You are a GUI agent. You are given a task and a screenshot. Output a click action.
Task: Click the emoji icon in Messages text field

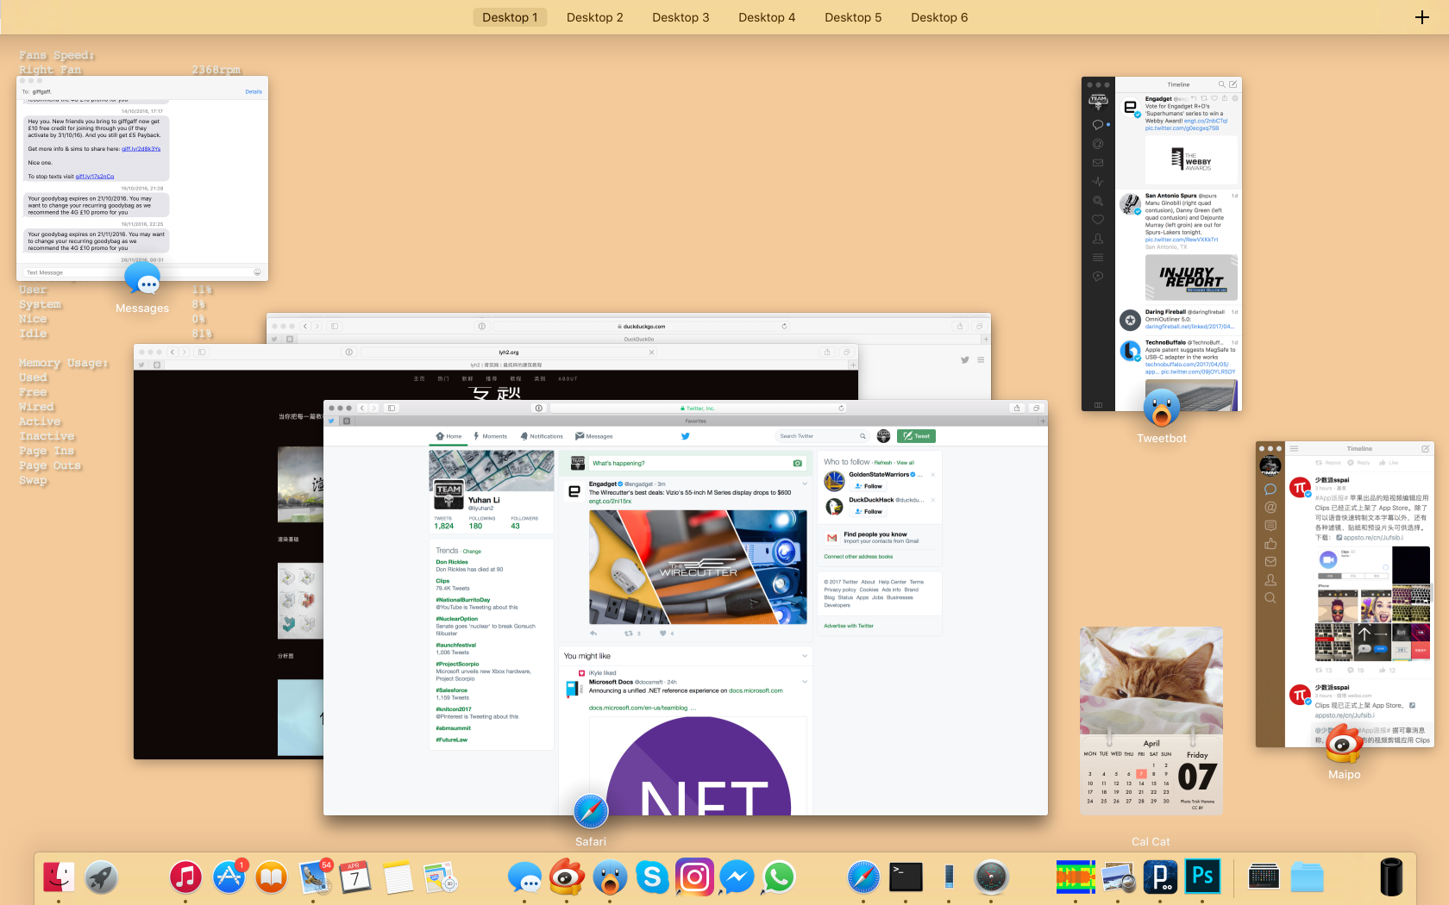point(257,272)
